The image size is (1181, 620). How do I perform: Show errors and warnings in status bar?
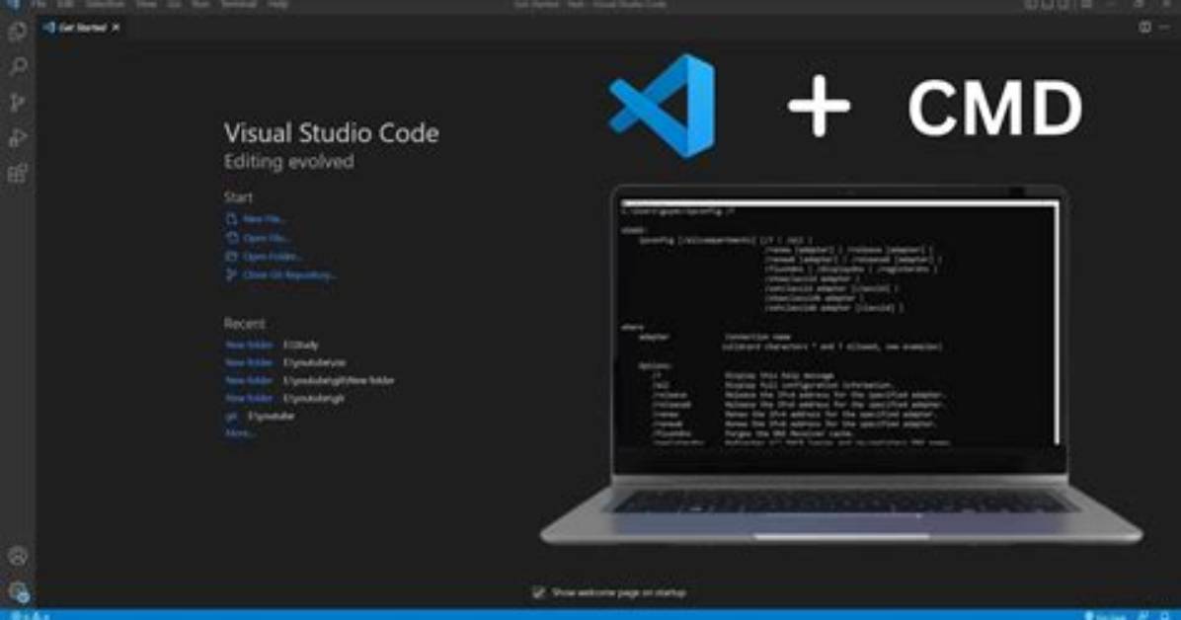[x=31, y=615]
